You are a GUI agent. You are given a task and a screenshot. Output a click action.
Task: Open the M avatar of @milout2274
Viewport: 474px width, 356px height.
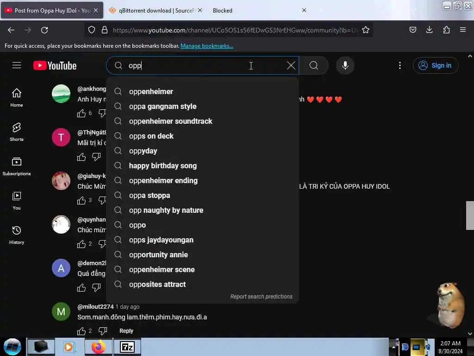tap(61, 311)
